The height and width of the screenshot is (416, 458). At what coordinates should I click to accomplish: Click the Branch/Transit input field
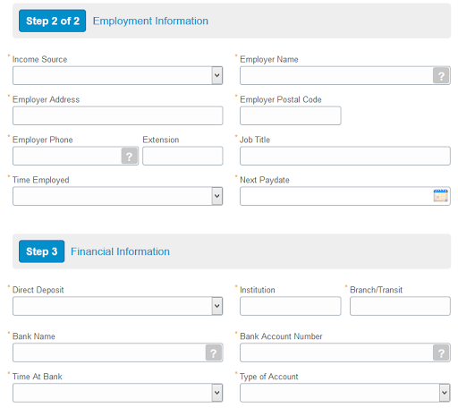[x=400, y=306]
